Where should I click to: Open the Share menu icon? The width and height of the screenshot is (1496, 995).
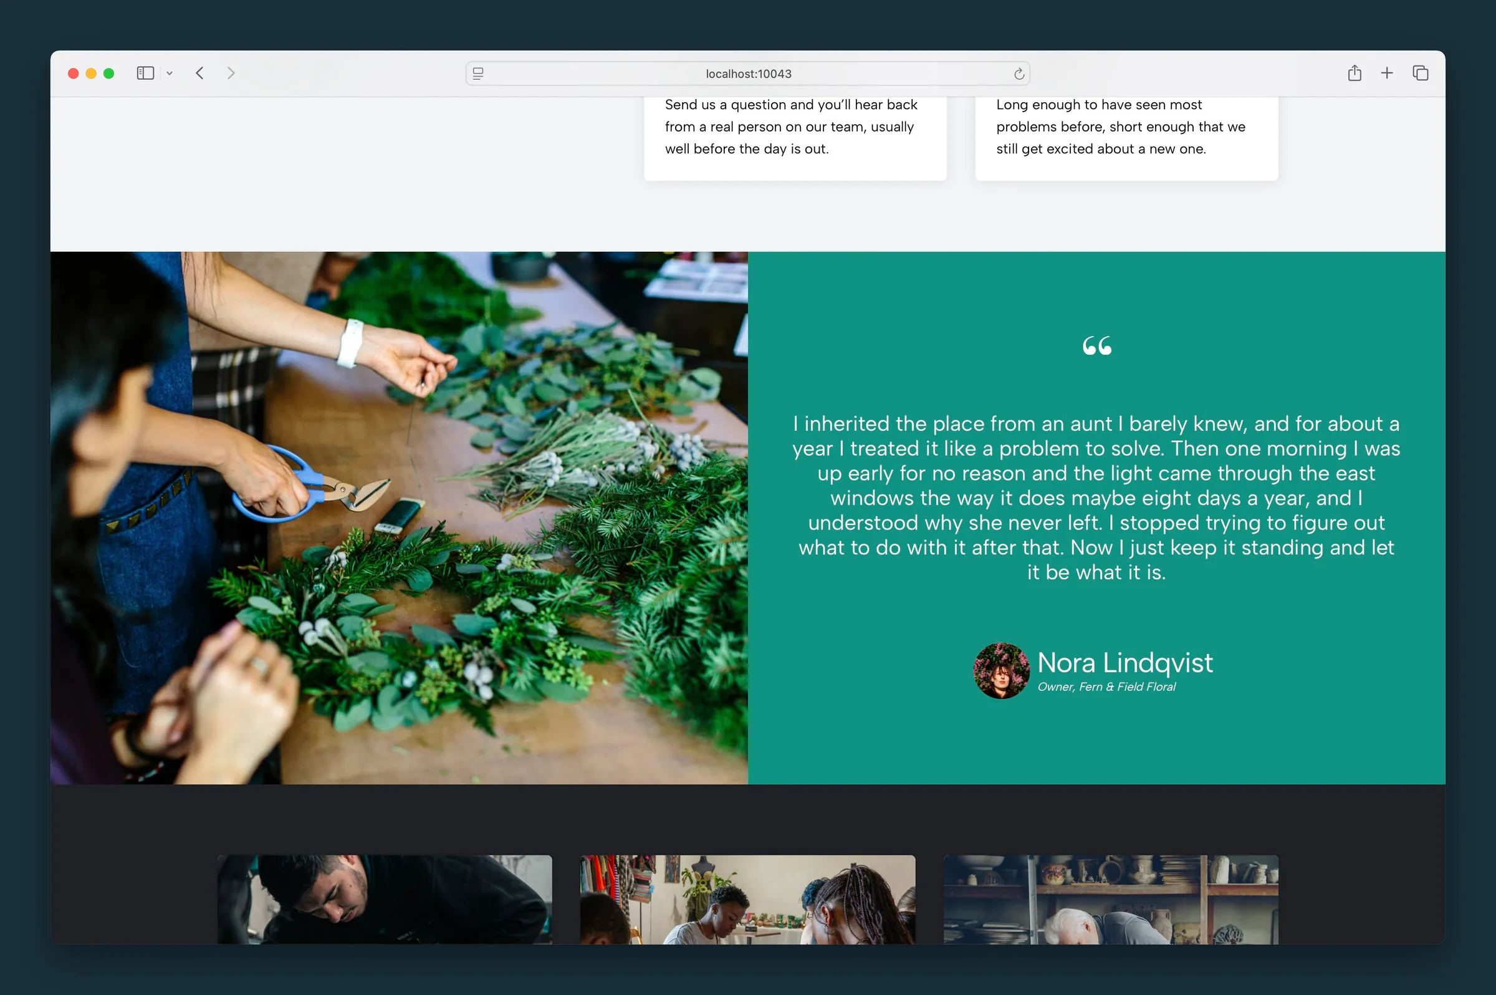pyautogui.click(x=1355, y=73)
